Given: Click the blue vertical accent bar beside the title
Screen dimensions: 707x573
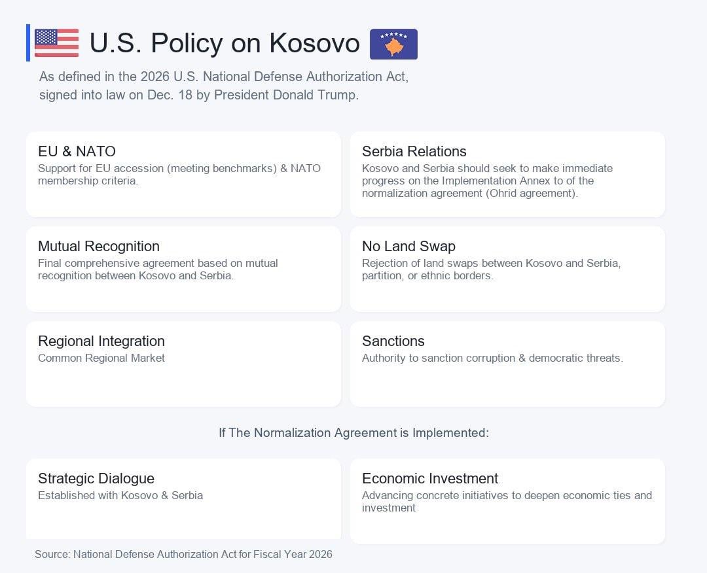Looking at the screenshot, I should point(28,43).
